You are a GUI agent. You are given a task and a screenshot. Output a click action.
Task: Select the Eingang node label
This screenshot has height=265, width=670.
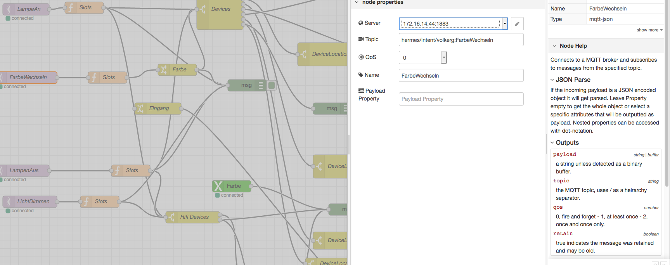coord(159,108)
